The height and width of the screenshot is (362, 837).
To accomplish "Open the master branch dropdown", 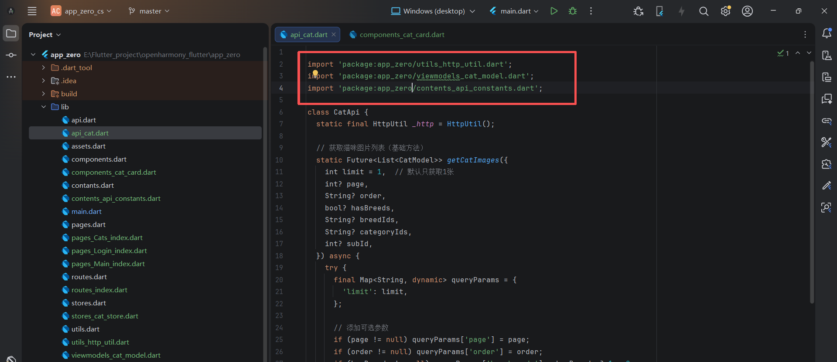I will [x=149, y=11].
